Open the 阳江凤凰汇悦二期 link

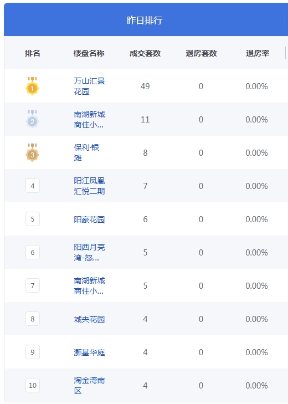pos(89,186)
